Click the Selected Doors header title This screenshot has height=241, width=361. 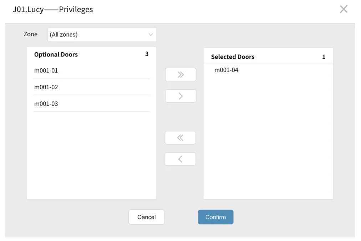[x=233, y=57]
